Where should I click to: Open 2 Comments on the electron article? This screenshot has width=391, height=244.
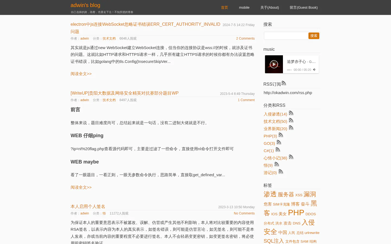tap(245, 38)
